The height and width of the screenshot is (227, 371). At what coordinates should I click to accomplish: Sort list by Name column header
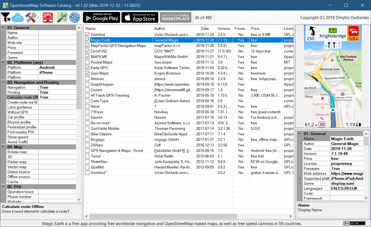pos(118,28)
